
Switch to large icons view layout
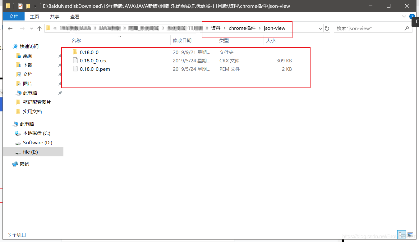(x=410, y=235)
